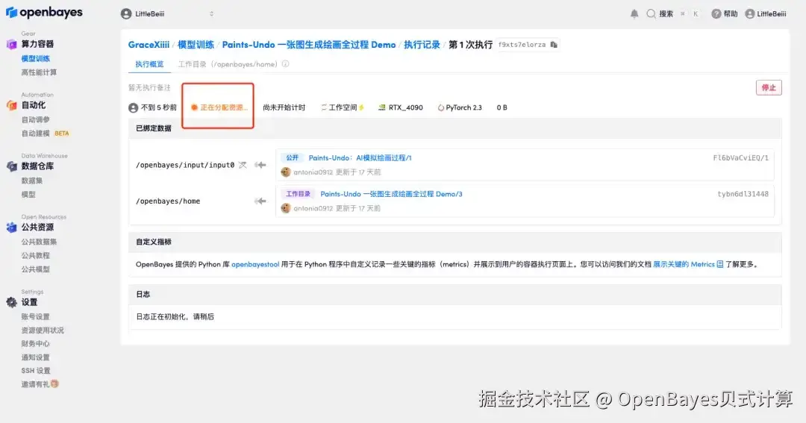Switch to the 执行概览 tab

149,64
